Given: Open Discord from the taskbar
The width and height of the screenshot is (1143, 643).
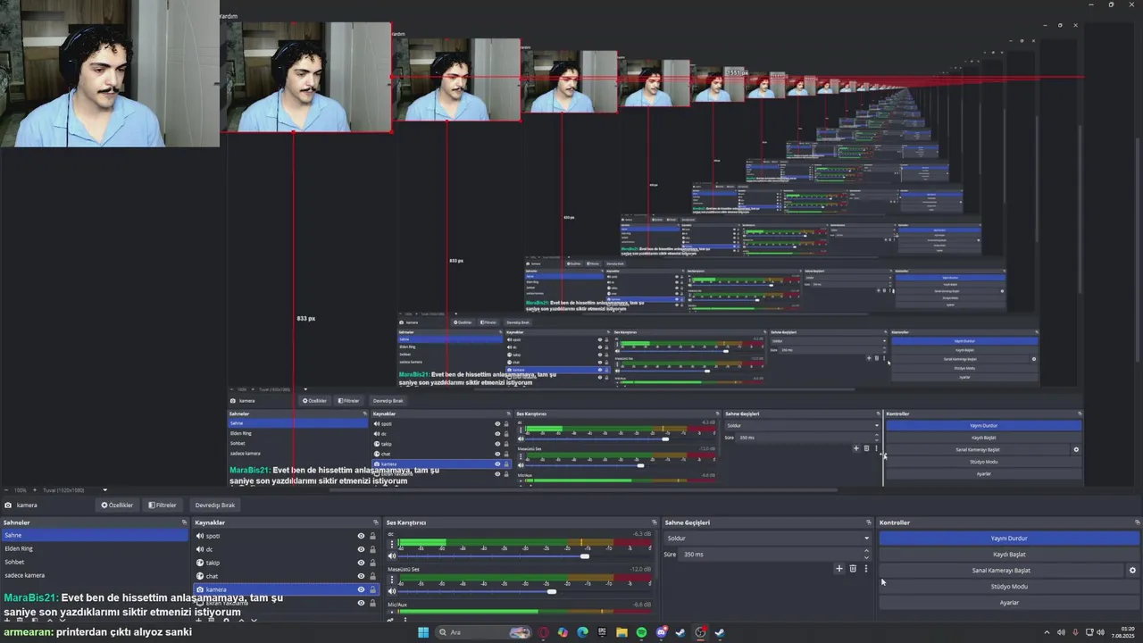Looking at the screenshot, I should tap(661, 632).
